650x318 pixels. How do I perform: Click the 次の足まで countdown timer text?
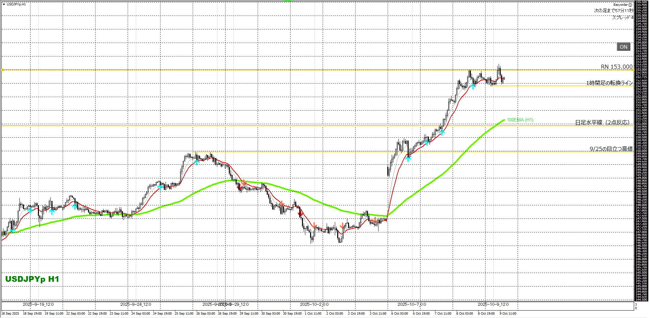pyautogui.click(x=613, y=11)
